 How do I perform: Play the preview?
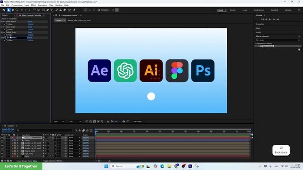click(270, 19)
